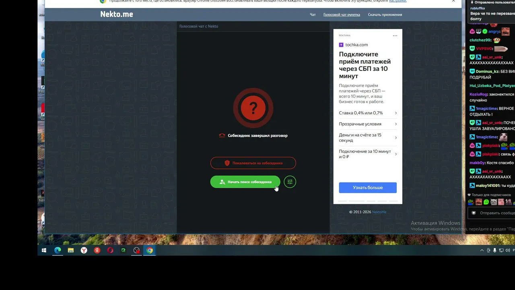Open the NektoMe footer link

click(379, 212)
